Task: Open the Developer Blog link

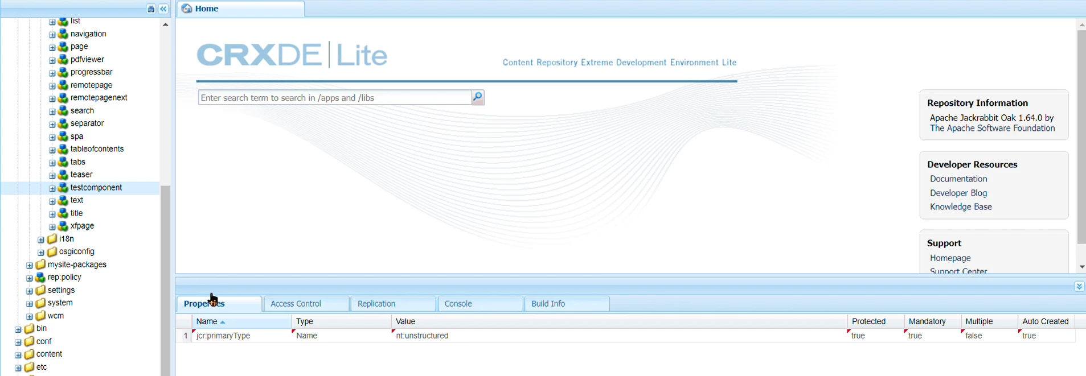Action: coord(958,193)
